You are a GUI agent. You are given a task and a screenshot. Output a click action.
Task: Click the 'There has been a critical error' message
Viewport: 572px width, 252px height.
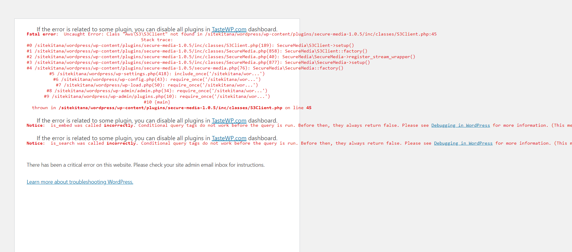145,165
